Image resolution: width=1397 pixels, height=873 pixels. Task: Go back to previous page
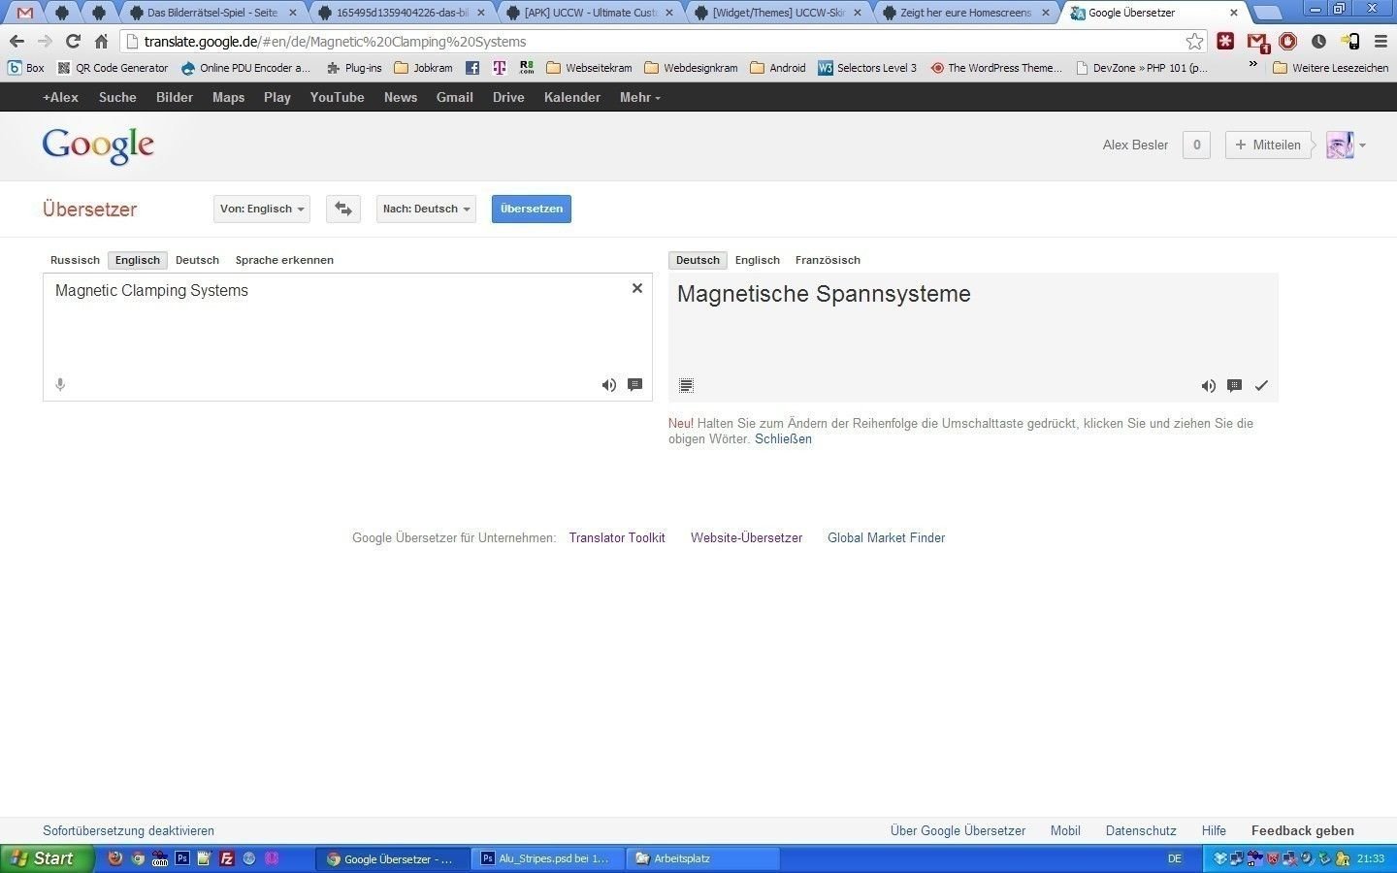tap(16, 41)
